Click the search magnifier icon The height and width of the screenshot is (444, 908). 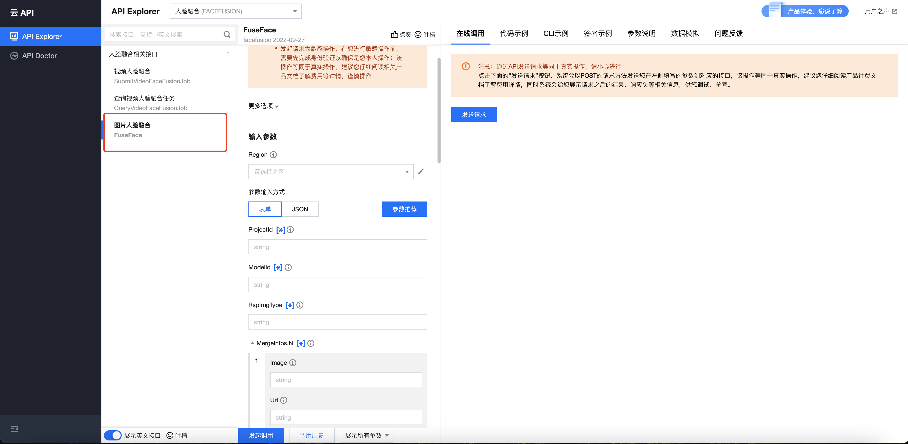coord(227,34)
